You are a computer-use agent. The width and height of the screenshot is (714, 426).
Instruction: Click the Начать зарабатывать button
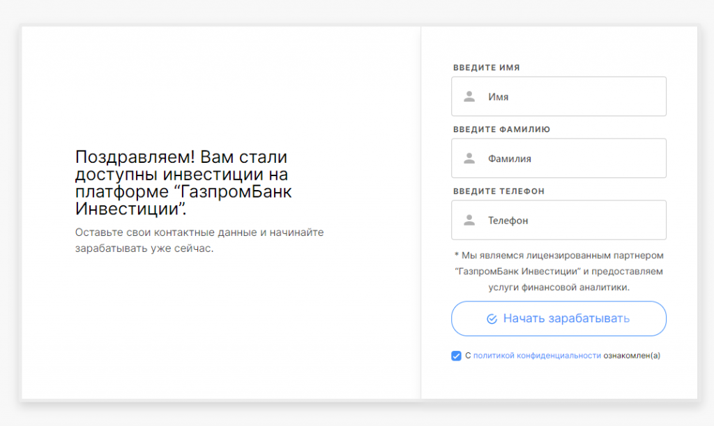pos(559,319)
